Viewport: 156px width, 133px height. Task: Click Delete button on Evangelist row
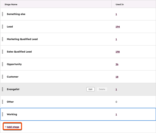[102, 89]
